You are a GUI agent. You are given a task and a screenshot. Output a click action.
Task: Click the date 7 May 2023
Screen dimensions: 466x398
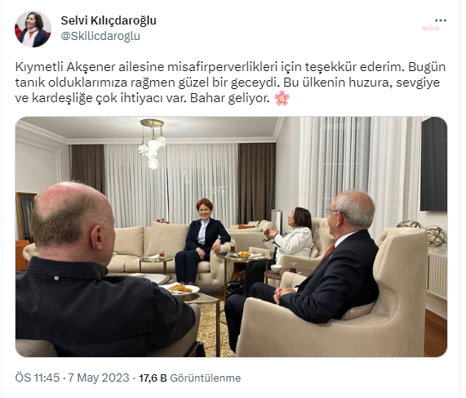click(99, 378)
